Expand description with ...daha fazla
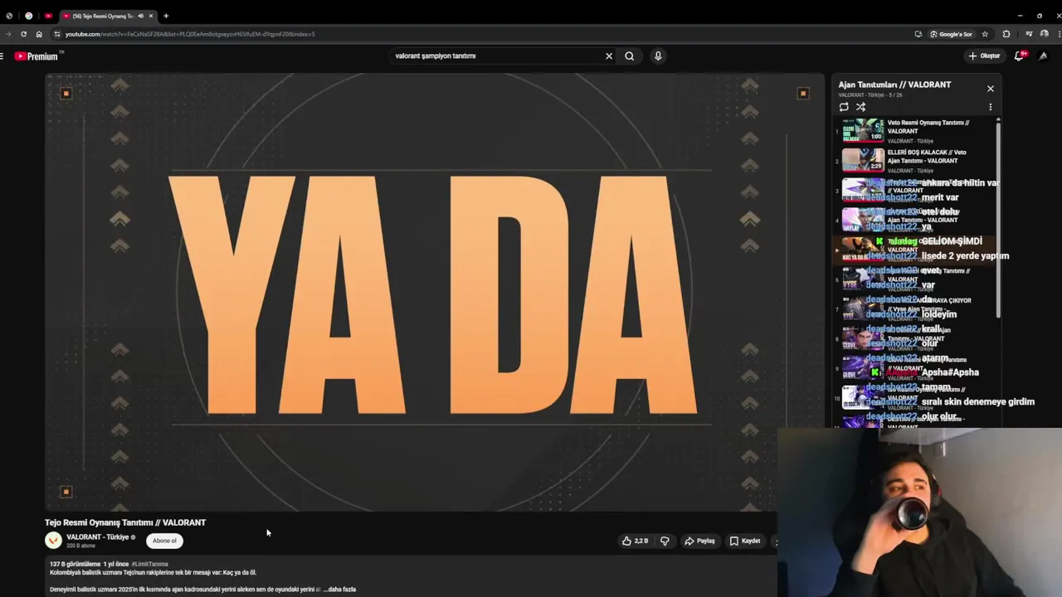 (x=339, y=590)
